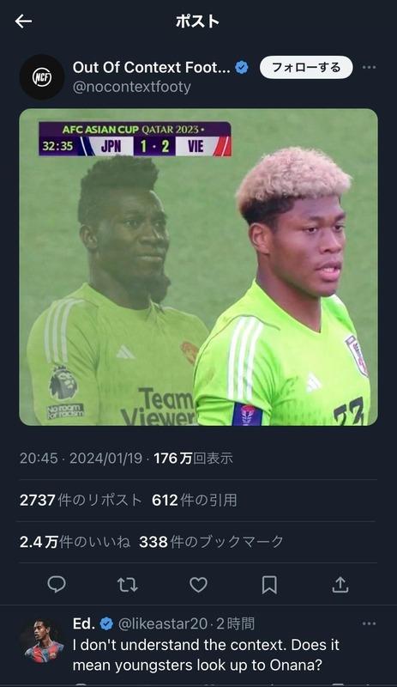The image size is (397, 687).
Task: Open the 338 bookmarks count
Action: pyautogui.click(x=212, y=542)
